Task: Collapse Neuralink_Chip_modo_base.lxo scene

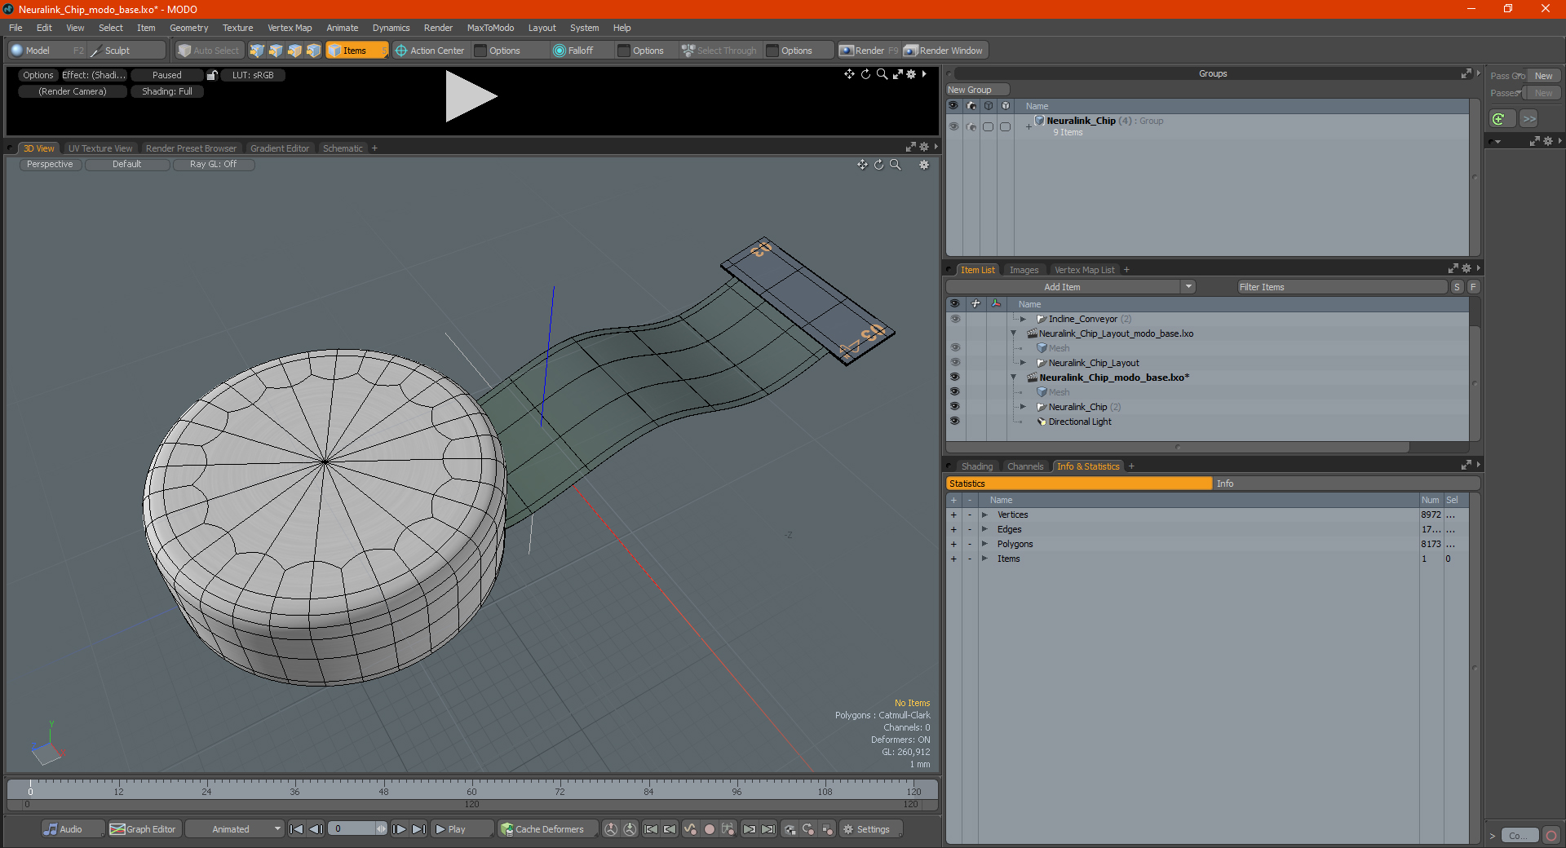Action: [x=1014, y=378]
